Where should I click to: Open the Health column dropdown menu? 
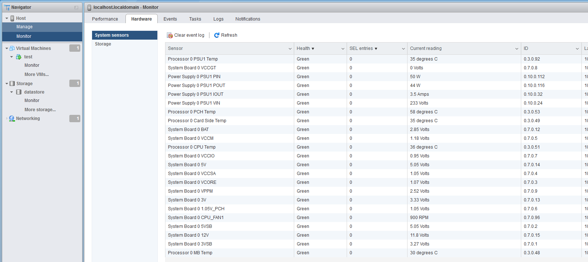click(343, 49)
